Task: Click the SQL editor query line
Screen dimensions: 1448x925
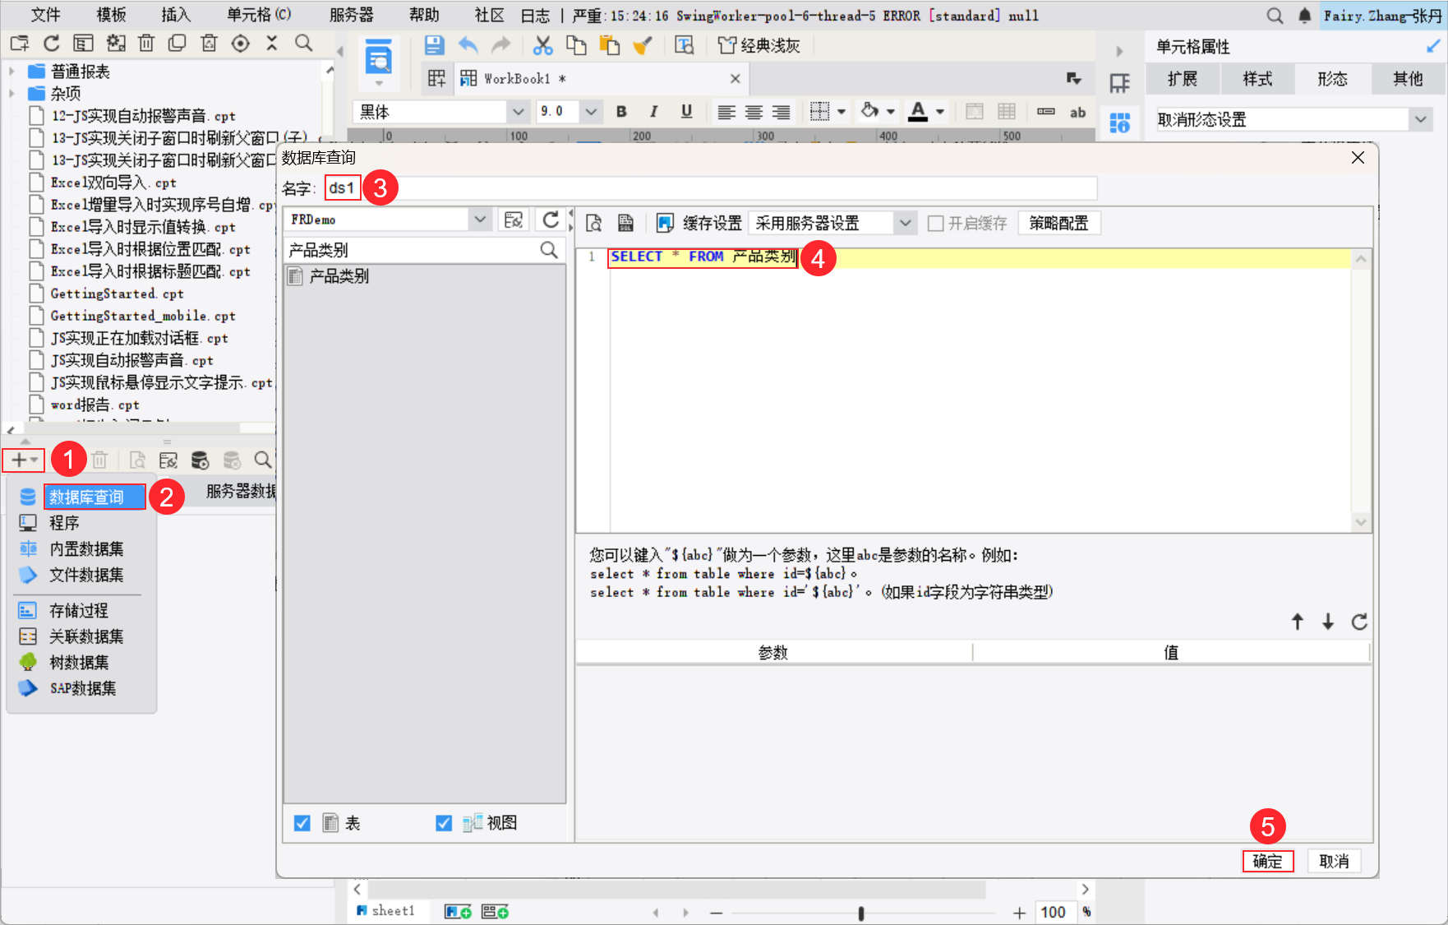Action: click(980, 257)
